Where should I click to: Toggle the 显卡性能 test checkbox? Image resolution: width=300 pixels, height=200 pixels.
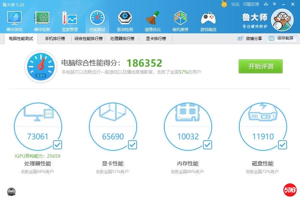(x=132, y=145)
